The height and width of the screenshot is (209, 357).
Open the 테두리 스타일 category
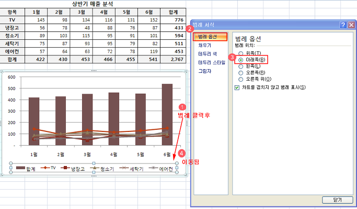212,62
